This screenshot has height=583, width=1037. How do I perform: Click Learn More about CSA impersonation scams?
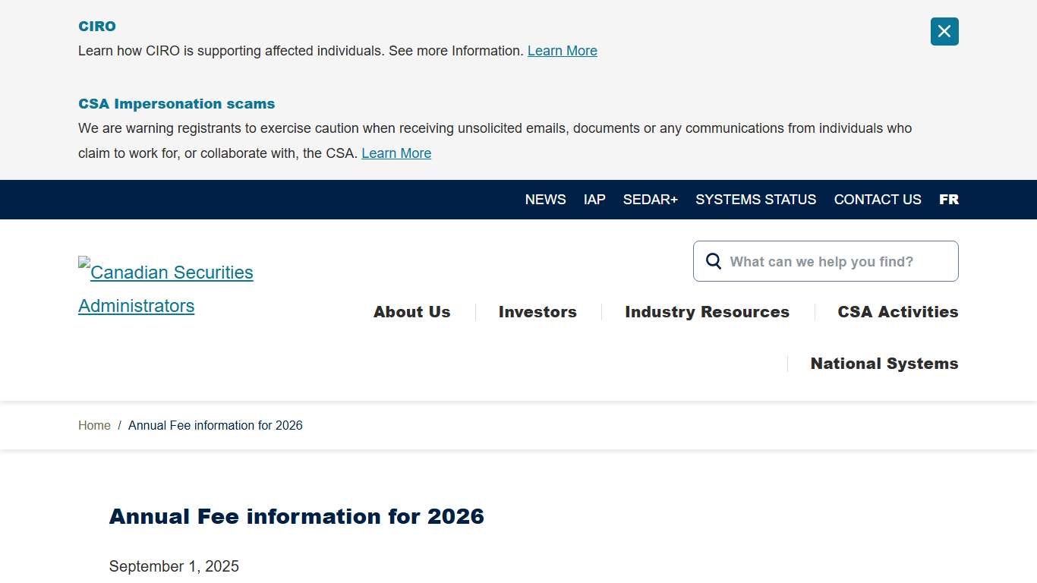396,153
